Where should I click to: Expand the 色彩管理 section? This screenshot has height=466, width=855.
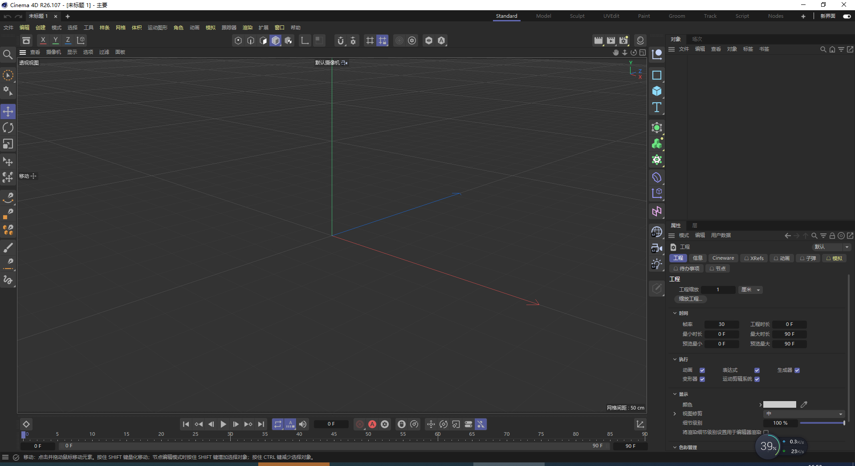coord(675,447)
